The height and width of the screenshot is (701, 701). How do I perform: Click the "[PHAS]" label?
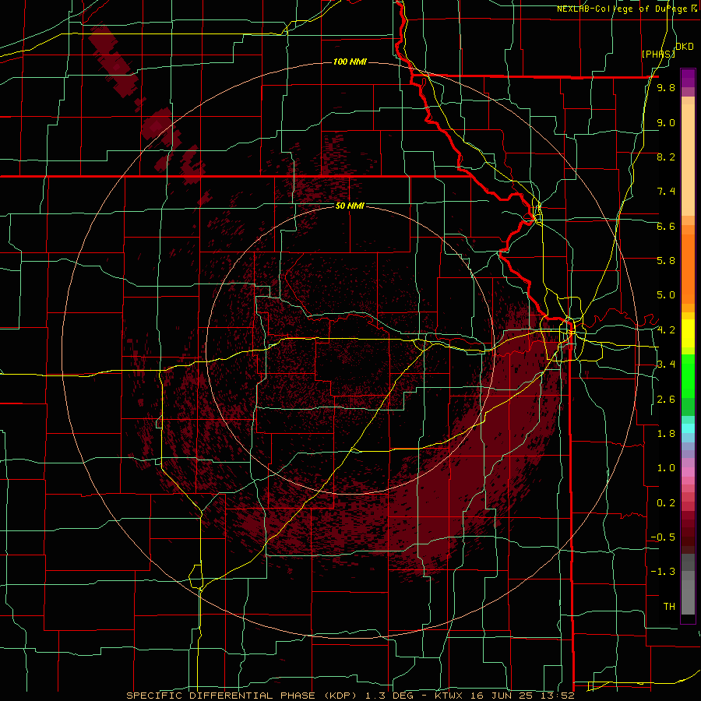pyautogui.click(x=658, y=54)
